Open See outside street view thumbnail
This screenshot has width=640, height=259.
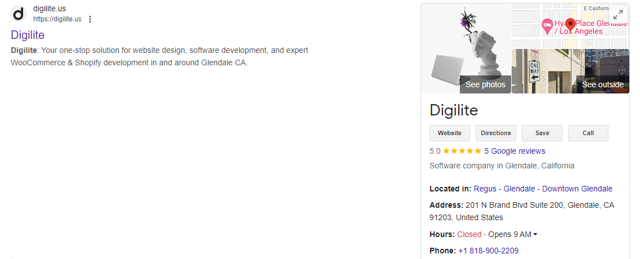coord(570,72)
